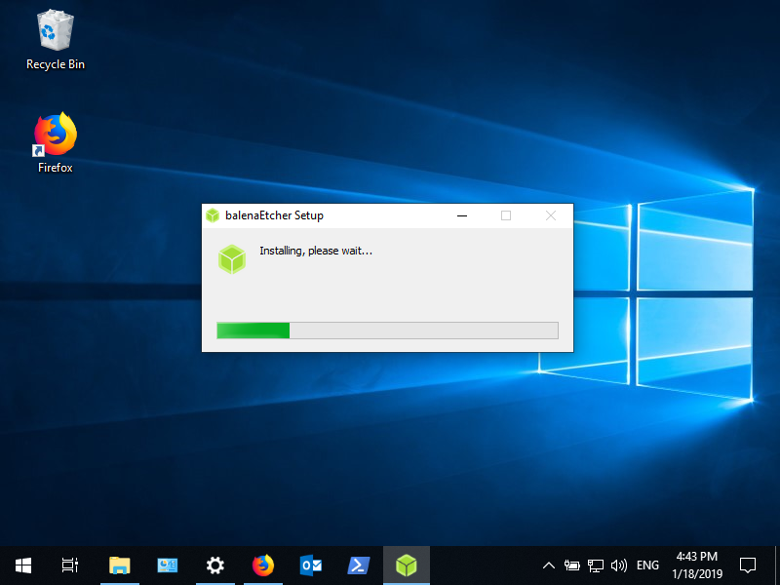This screenshot has width=780, height=585.
Task: Check the battery status tray icon
Action: (572, 565)
